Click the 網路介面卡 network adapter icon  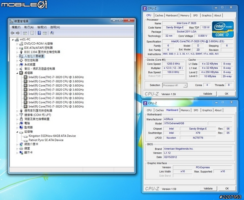tap(21, 144)
